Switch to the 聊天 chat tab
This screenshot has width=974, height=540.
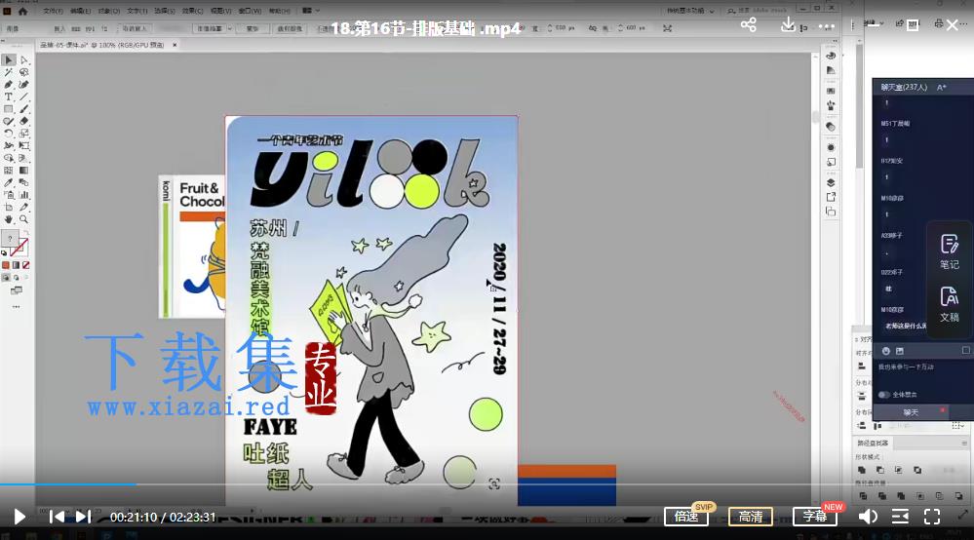pos(911,412)
